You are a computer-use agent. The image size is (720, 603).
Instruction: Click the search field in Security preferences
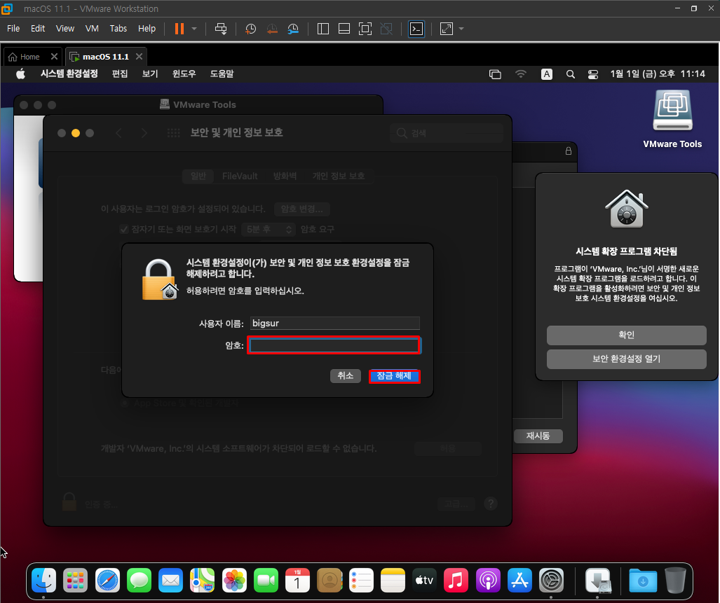coord(447,133)
